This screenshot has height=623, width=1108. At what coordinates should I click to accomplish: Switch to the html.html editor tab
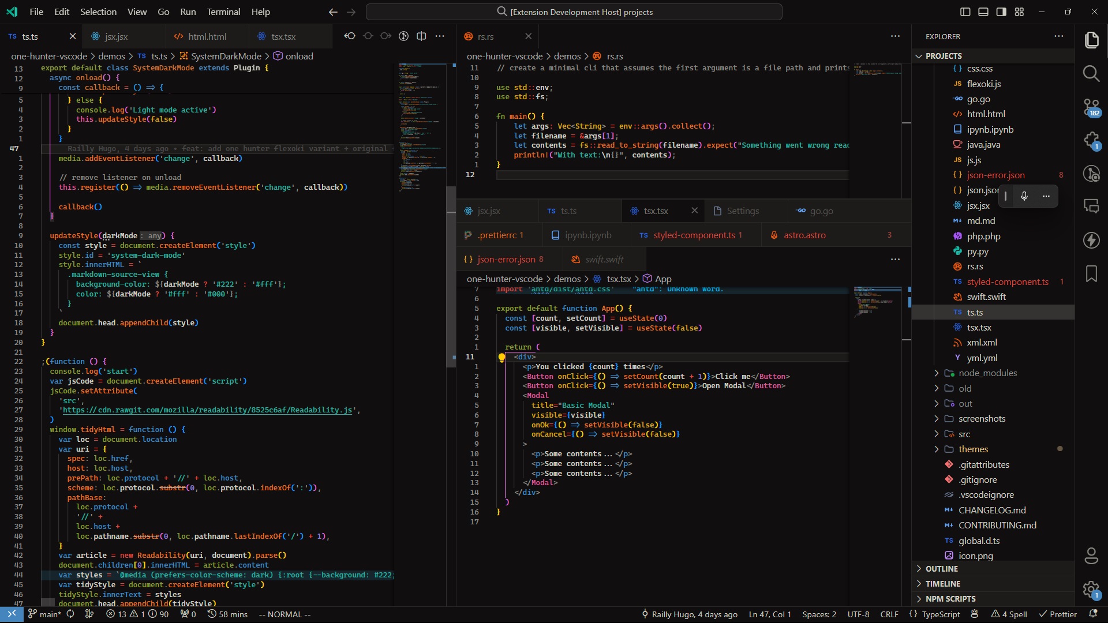pyautogui.click(x=207, y=36)
